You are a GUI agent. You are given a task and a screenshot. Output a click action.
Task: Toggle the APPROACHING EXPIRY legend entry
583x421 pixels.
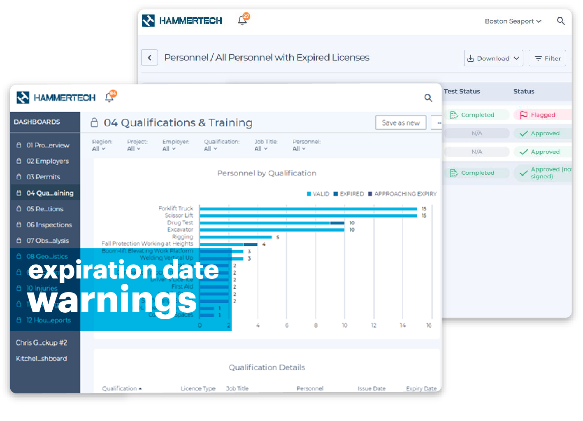tap(402, 194)
